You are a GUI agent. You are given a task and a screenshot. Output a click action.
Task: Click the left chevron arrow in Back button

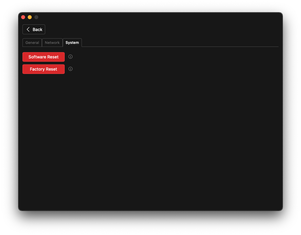28,29
